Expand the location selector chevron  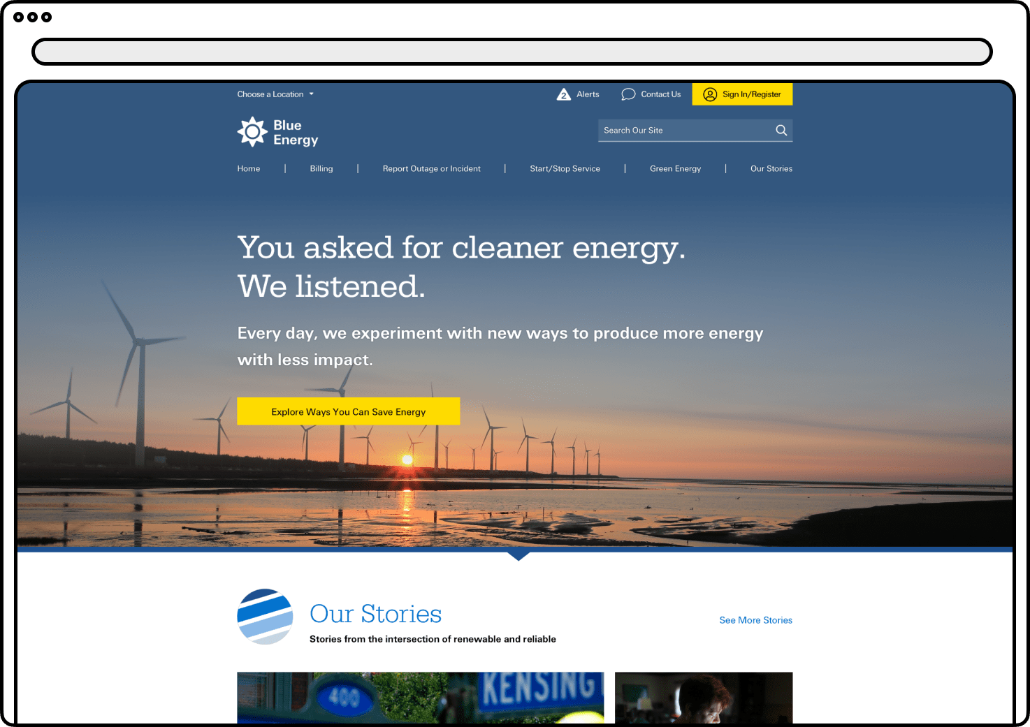tap(312, 94)
